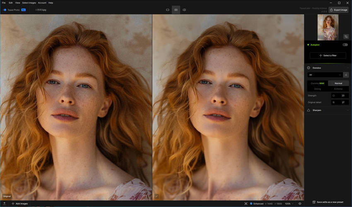Click the subject selection icon next to All
Viewport: 352px width, 207px height.
[346, 75]
